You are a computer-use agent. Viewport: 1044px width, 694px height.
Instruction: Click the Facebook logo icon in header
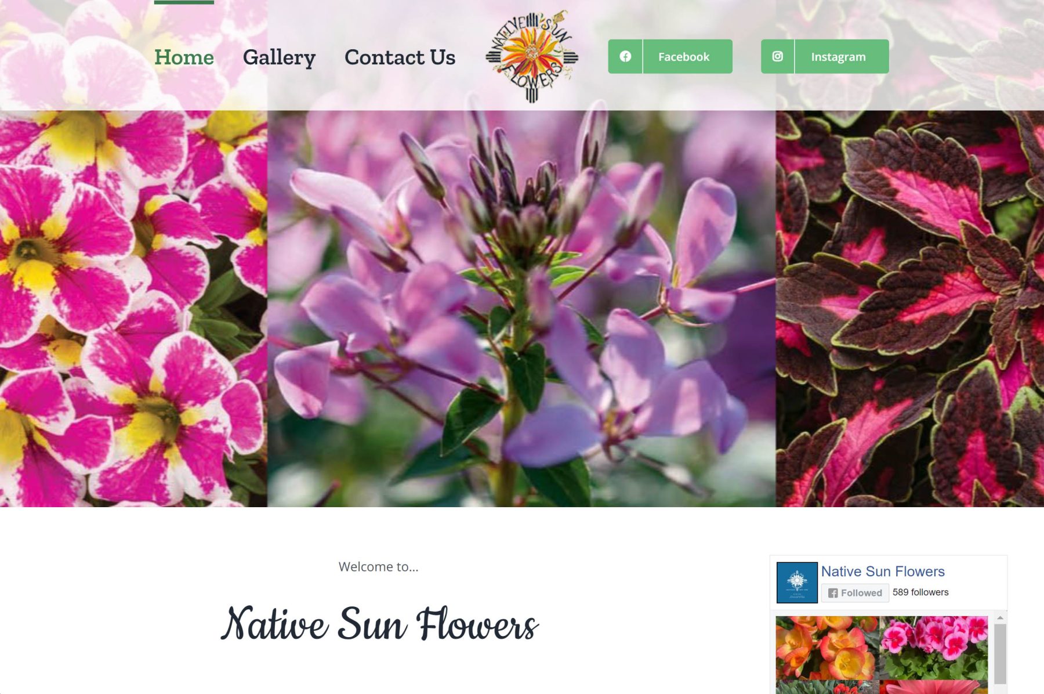625,56
